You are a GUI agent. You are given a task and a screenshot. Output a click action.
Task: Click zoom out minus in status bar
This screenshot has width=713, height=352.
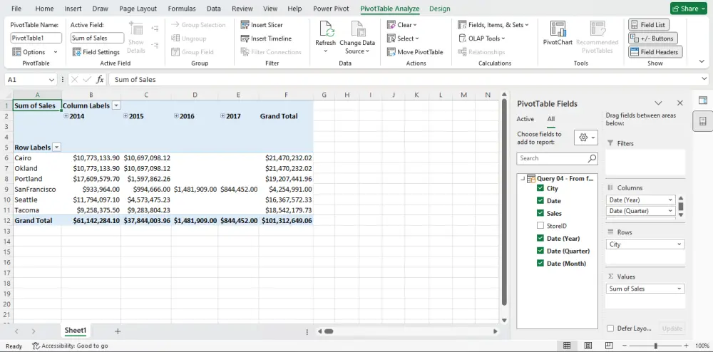(x=625, y=346)
